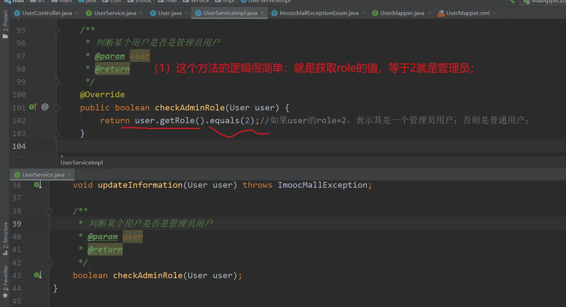566x307 pixels.
Task: Click the UserServiceImpl breadcrumb below the editor
Action: point(82,162)
